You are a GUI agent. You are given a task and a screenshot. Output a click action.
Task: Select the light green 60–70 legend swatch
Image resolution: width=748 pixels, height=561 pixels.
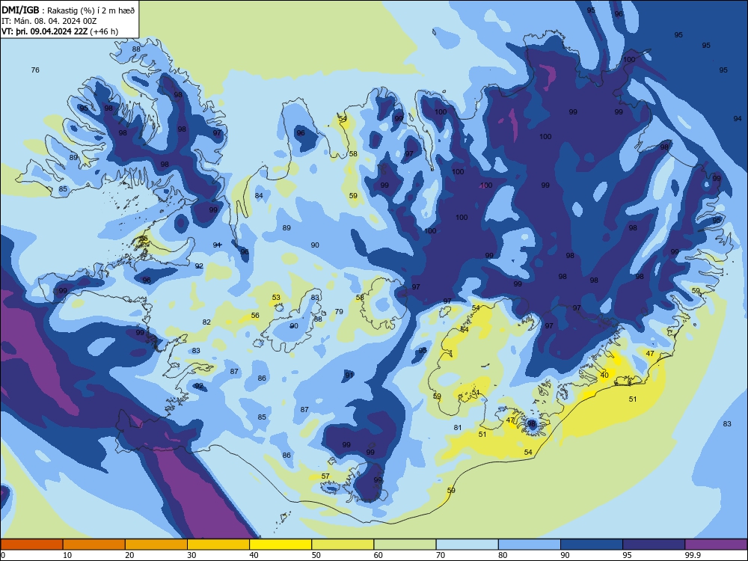click(405, 545)
